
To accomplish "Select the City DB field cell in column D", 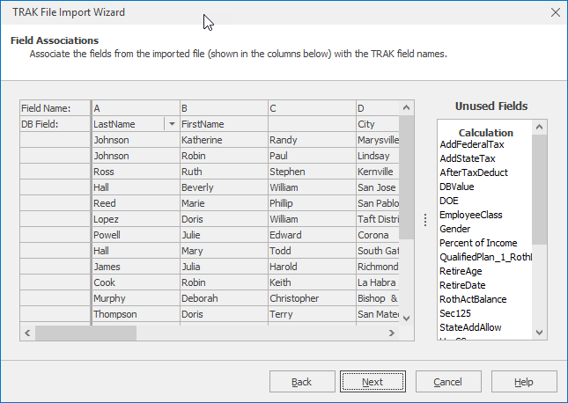I will [378, 124].
